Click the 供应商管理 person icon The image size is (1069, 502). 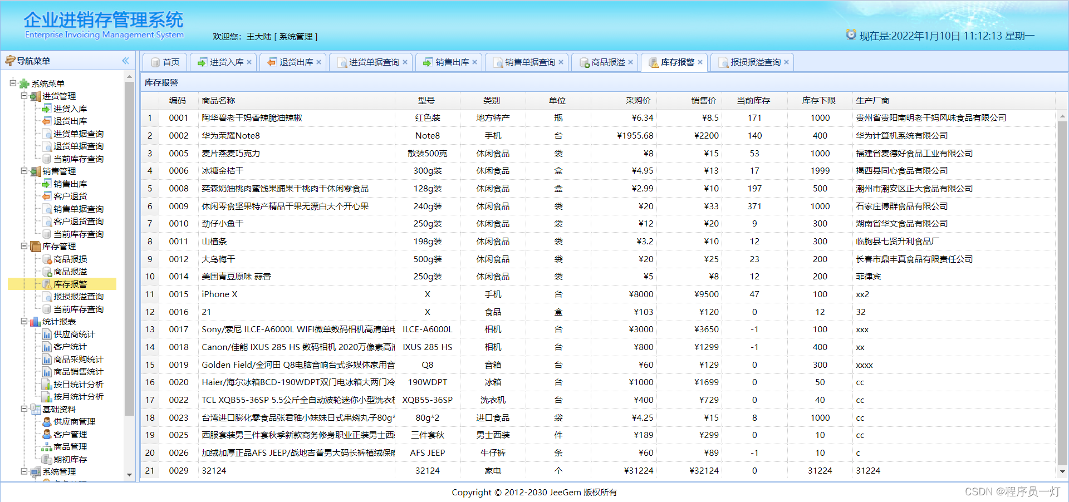pos(47,421)
